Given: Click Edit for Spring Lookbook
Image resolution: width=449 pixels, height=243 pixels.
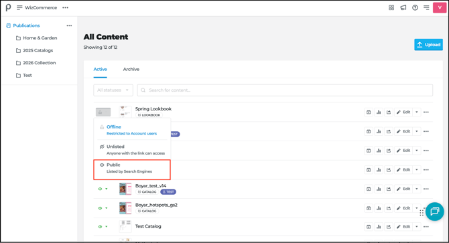Looking at the screenshot, I should [403, 112].
